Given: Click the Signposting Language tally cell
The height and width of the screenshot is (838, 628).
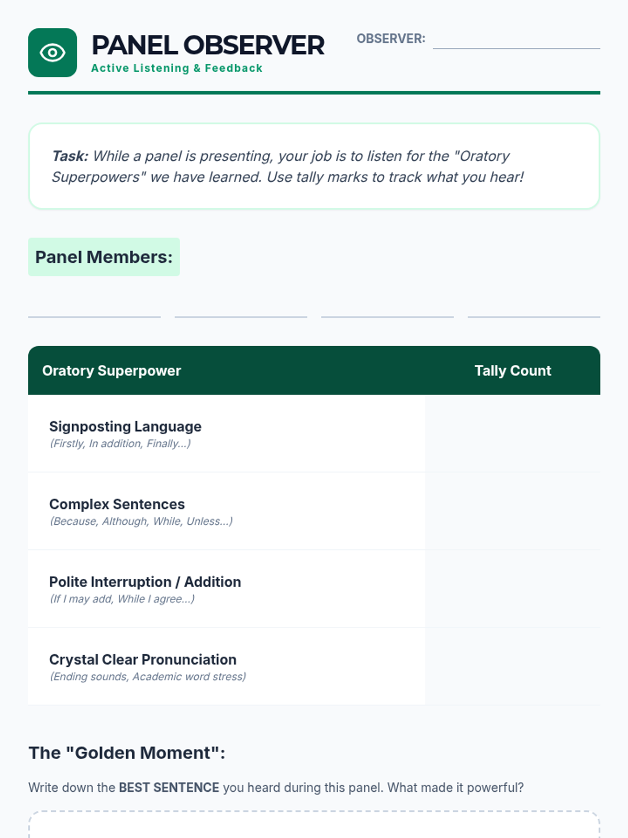Looking at the screenshot, I should click(512, 434).
